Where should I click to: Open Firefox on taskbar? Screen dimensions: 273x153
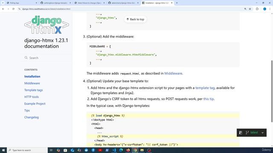point(128,150)
